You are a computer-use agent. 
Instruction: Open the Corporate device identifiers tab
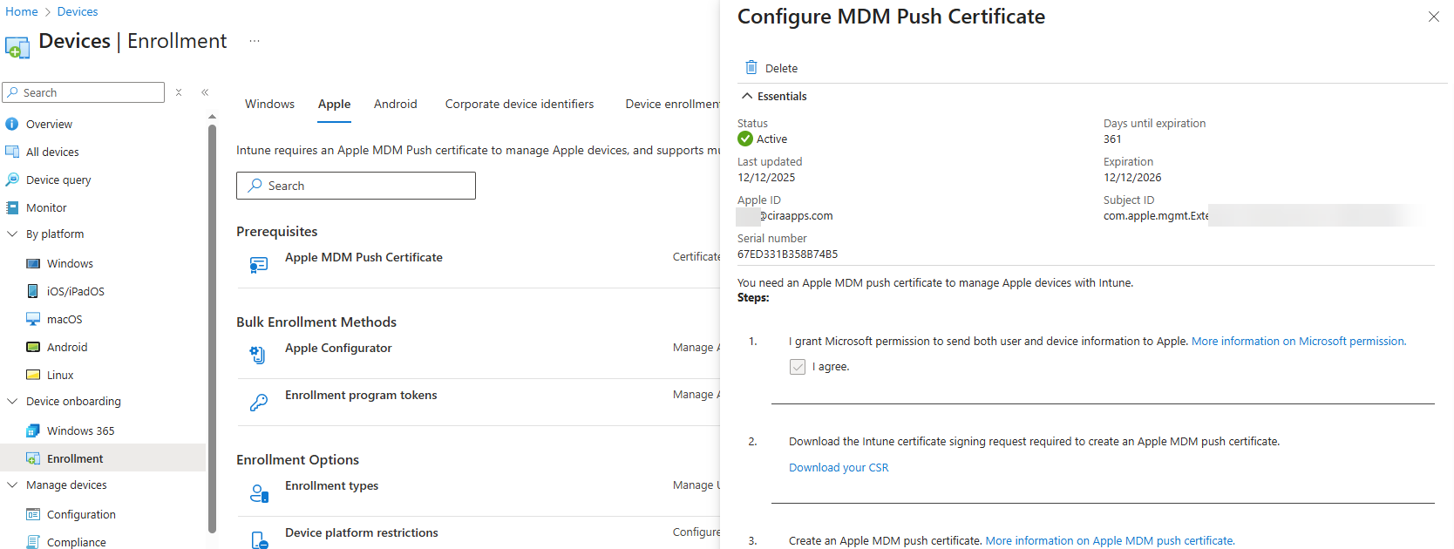[x=520, y=104]
